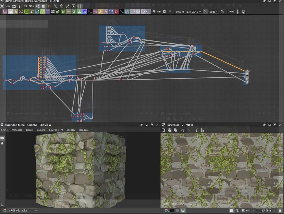Screen dimensions: 284x214
Task: Add a Pixel Processor node
Action: 90,12
